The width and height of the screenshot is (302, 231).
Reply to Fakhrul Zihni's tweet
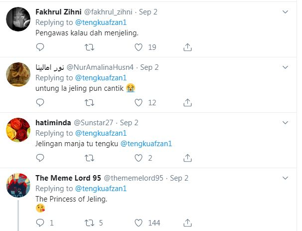point(40,47)
